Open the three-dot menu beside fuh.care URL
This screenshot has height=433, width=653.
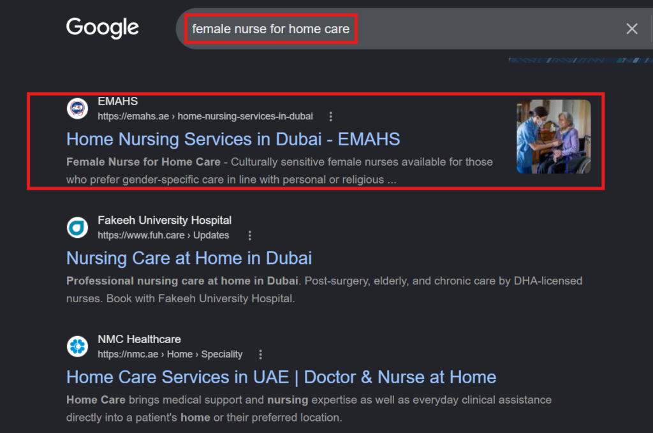[x=250, y=236]
